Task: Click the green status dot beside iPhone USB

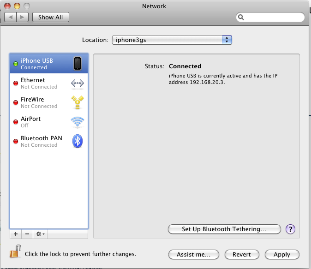Action: [x=16, y=64]
